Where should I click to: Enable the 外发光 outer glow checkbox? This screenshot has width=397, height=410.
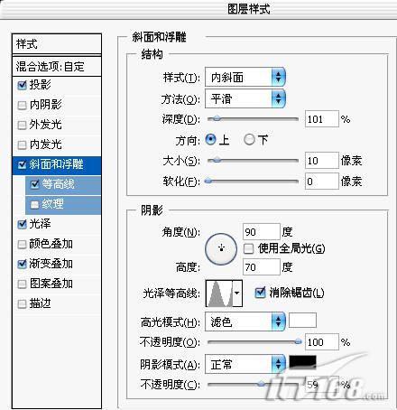pyautogui.click(x=22, y=125)
